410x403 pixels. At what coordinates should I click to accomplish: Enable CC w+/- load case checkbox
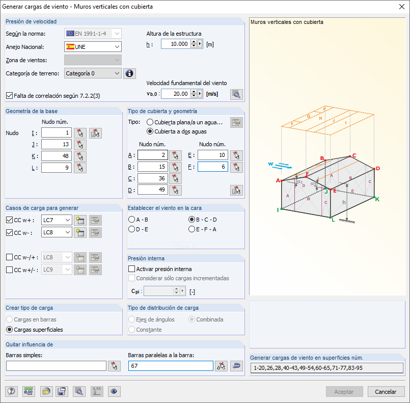(x=9, y=270)
